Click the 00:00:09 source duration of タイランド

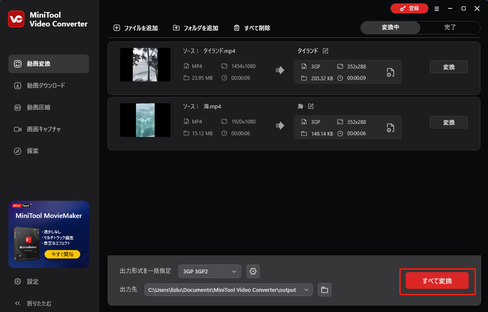(x=240, y=78)
